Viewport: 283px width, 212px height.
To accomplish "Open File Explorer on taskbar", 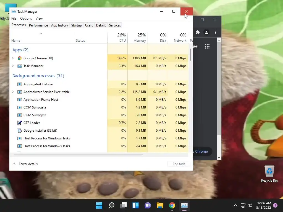I will (160, 205).
